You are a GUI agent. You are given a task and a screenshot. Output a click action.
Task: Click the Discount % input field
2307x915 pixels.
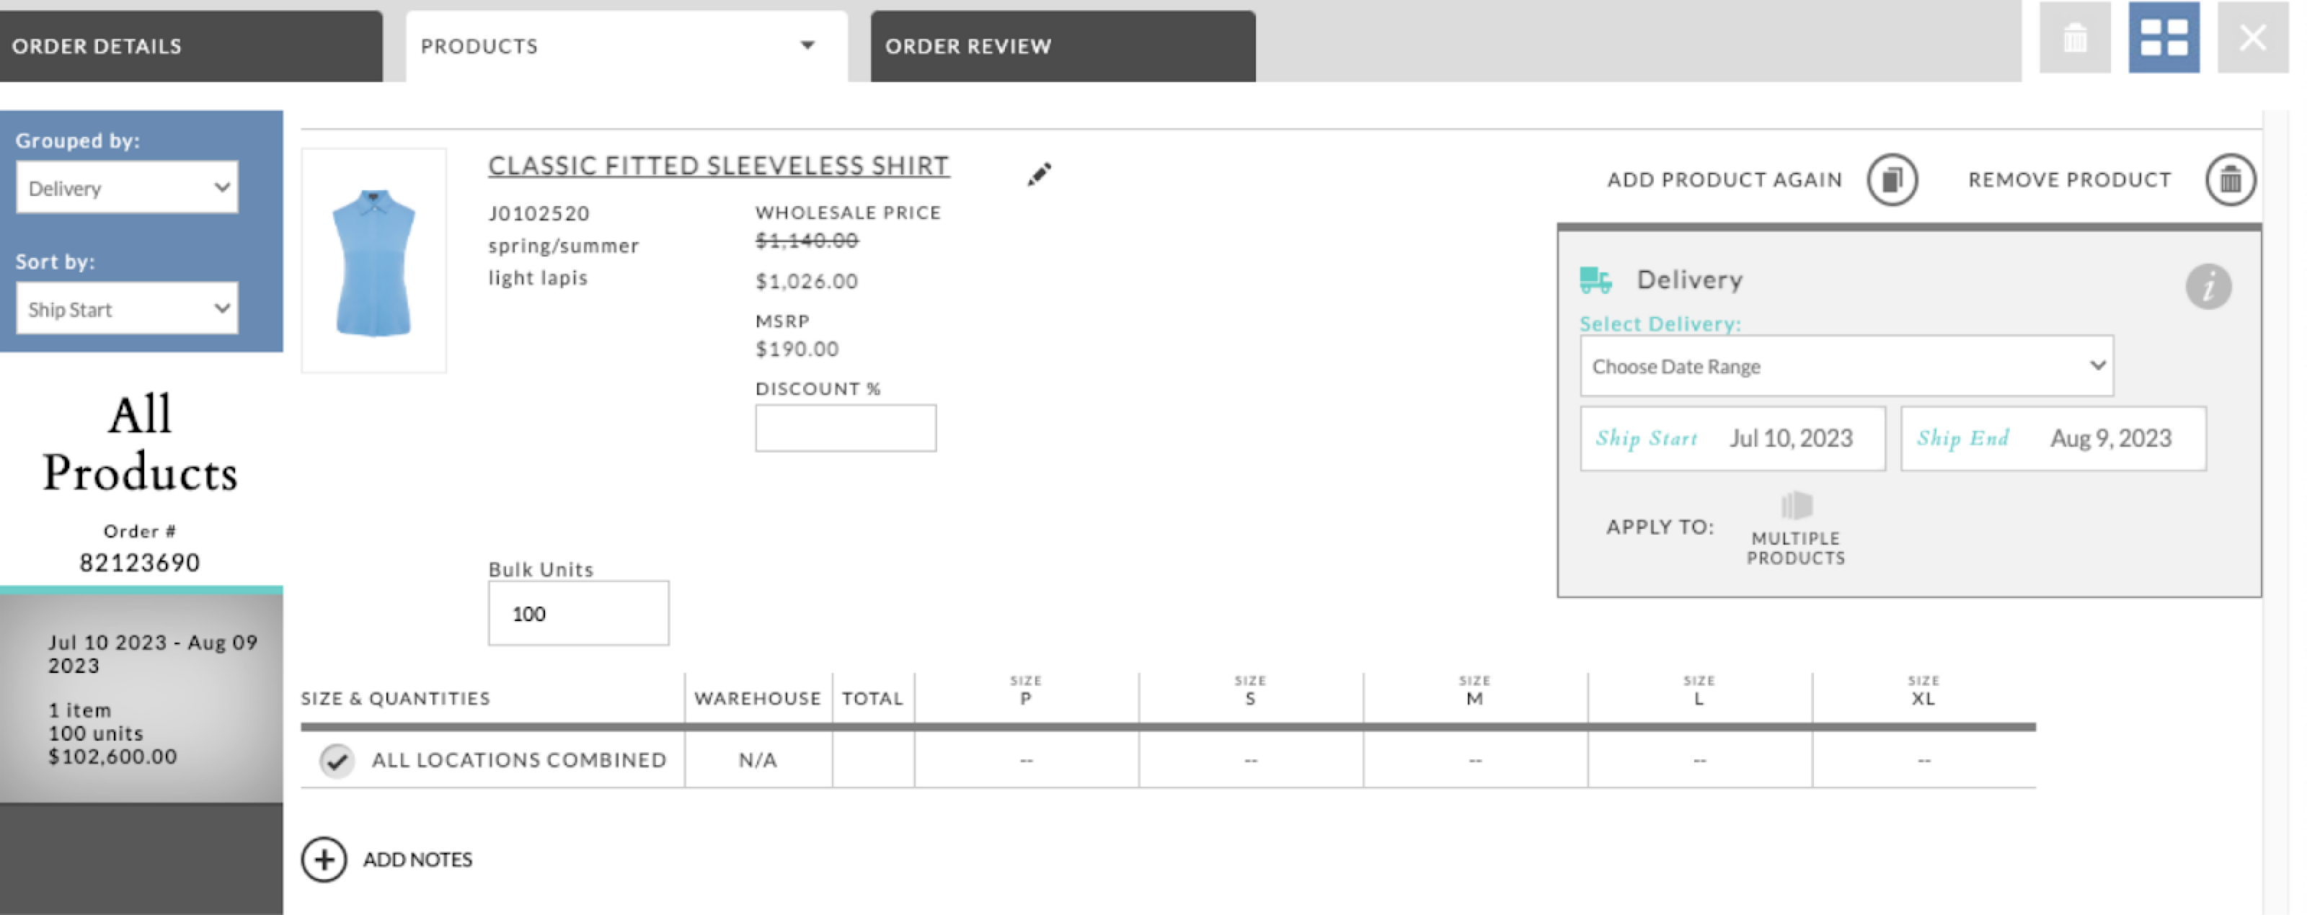pos(846,428)
